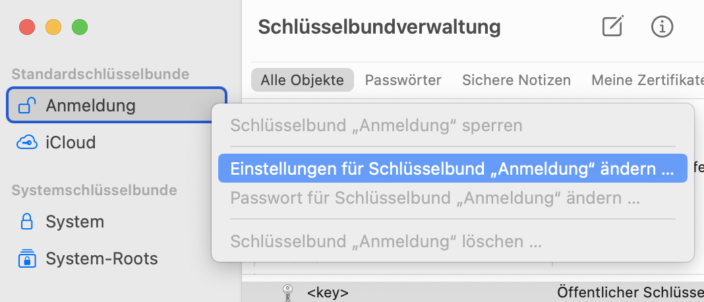Click the compose new note icon
704x302 pixels.
pos(612,27)
